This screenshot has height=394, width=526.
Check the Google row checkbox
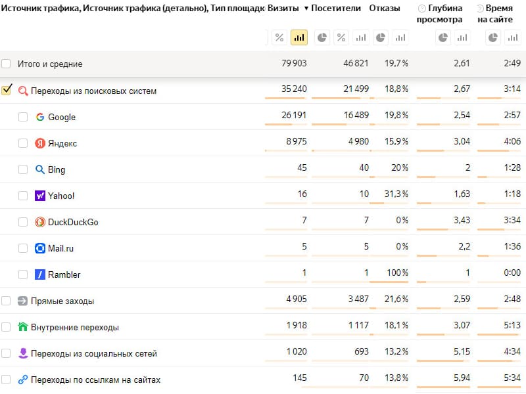tap(23, 117)
